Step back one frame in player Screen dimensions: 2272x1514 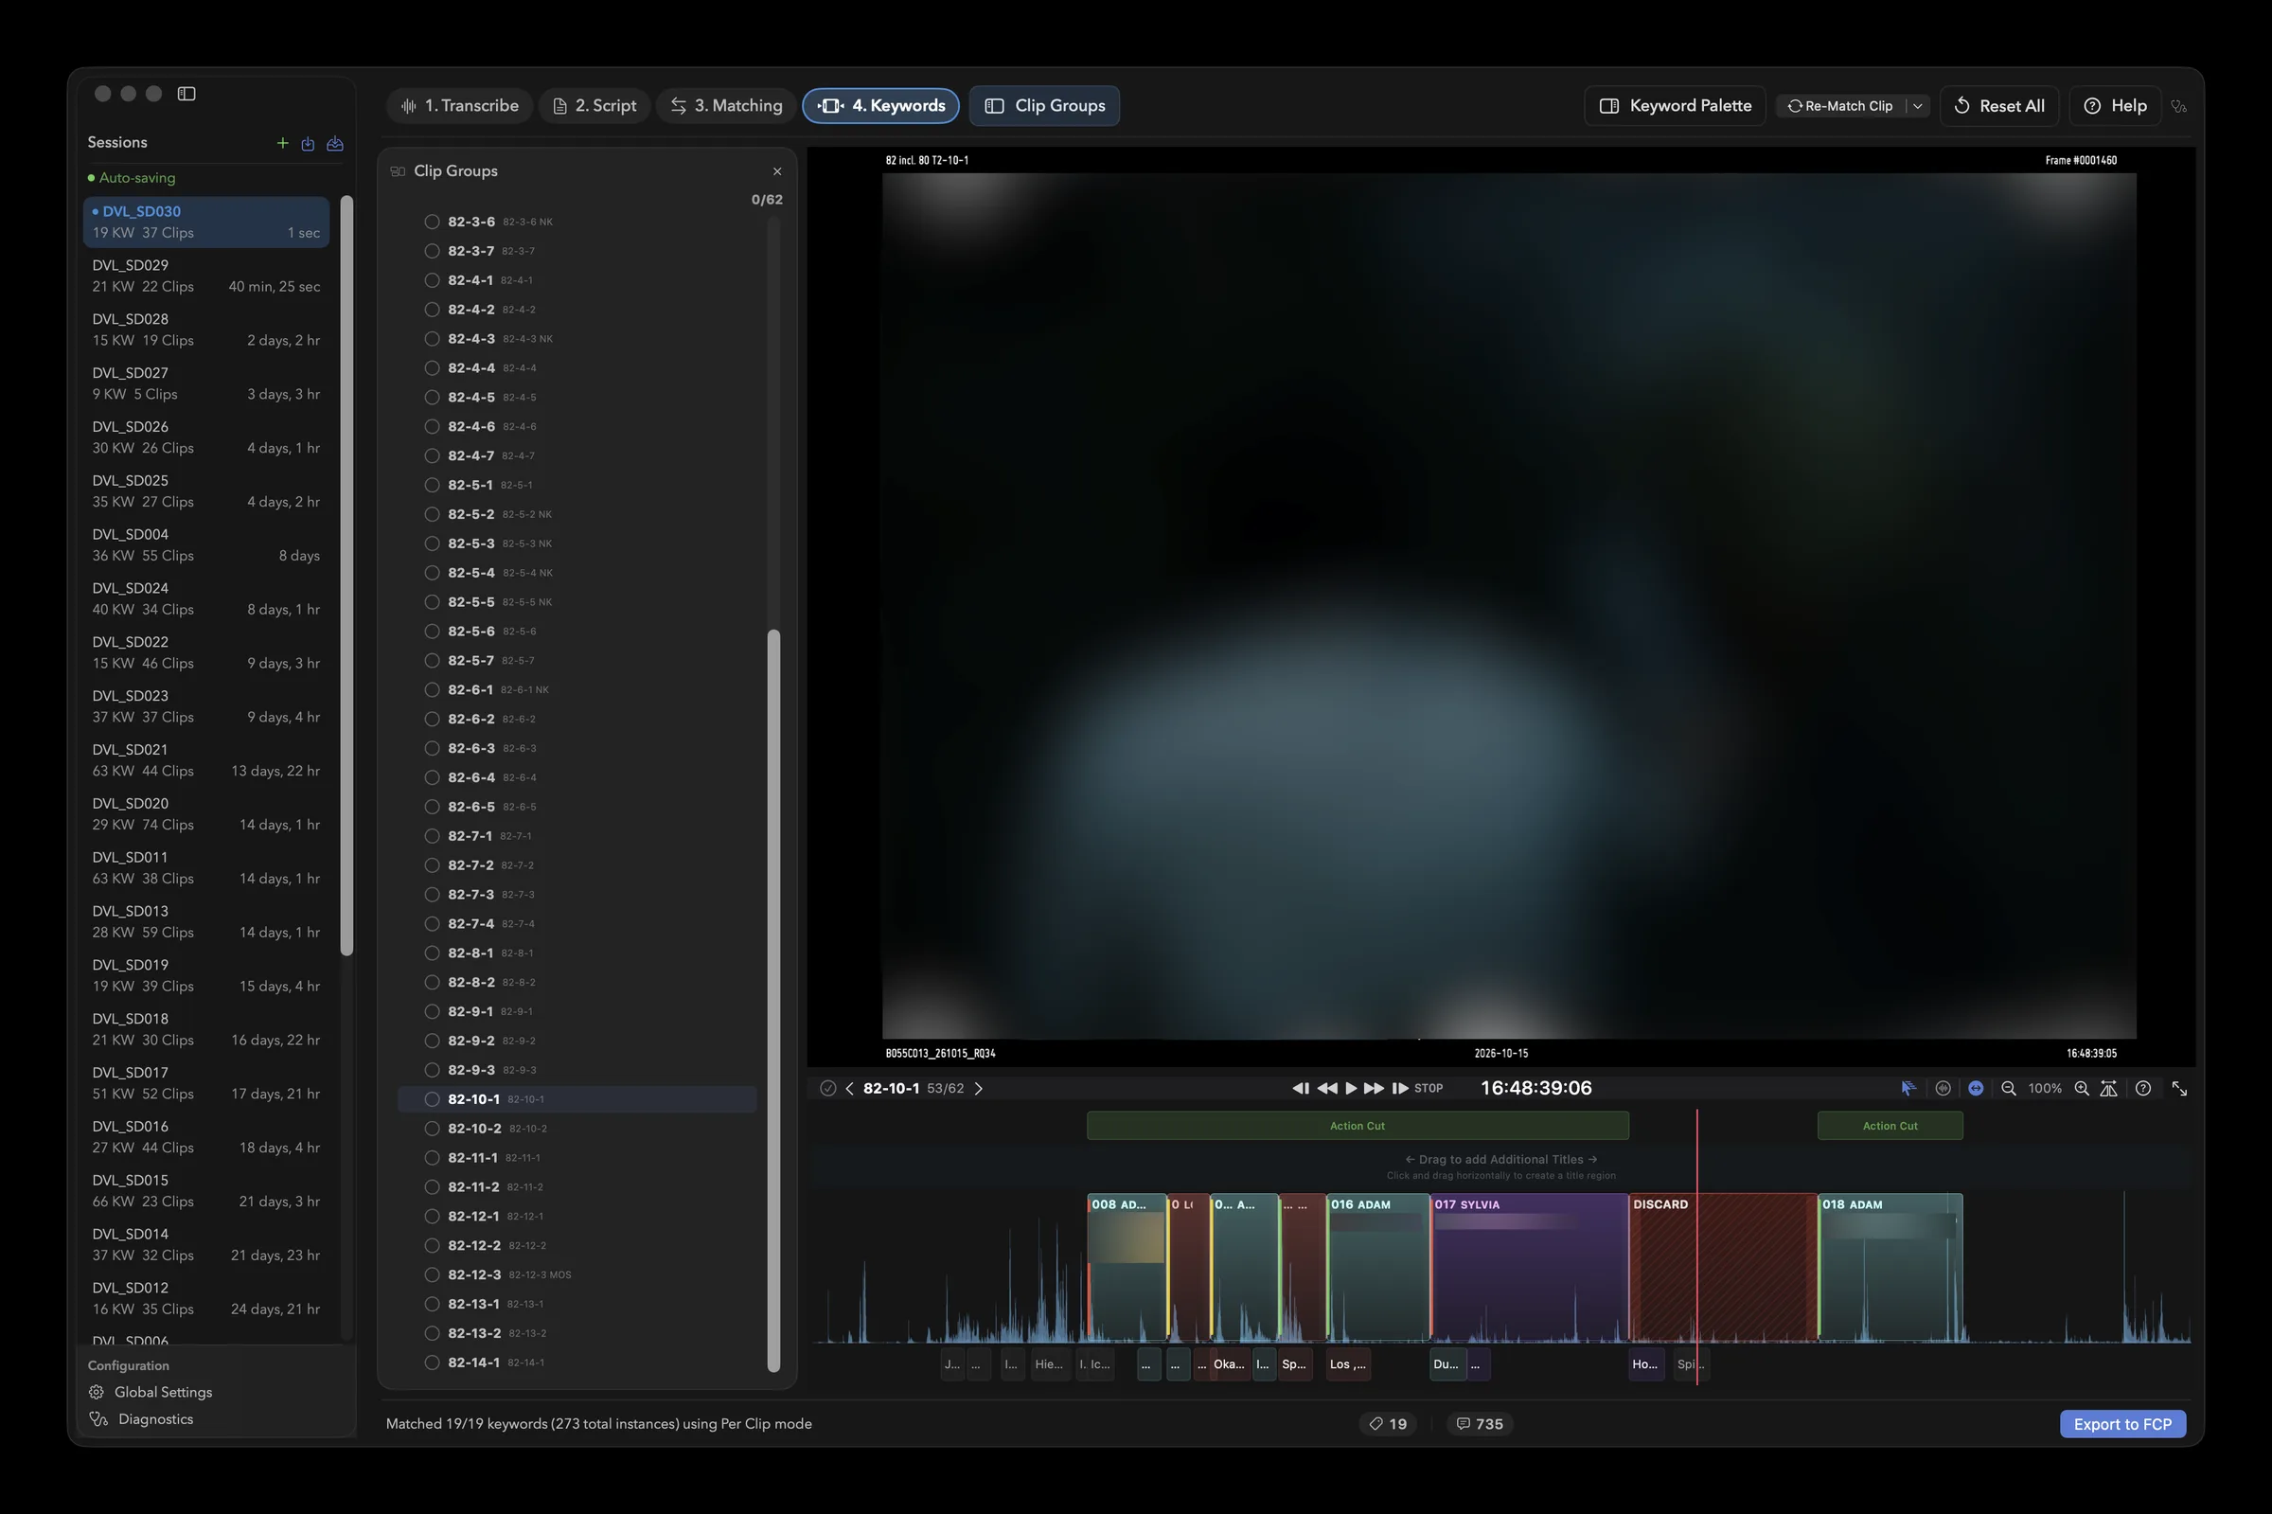tap(1300, 1088)
